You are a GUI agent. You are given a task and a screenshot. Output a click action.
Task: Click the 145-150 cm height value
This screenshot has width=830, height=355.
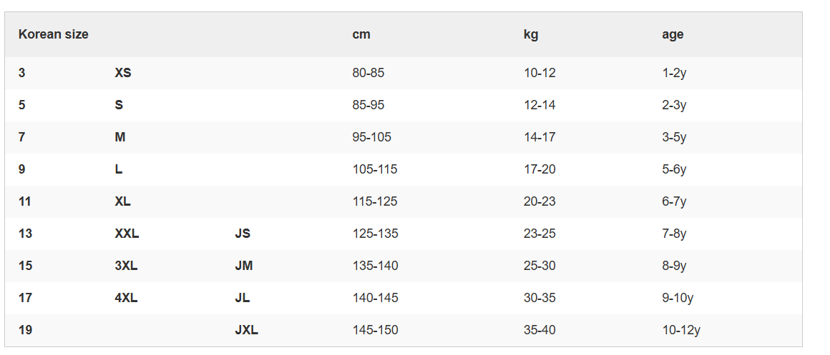[375, 330]
